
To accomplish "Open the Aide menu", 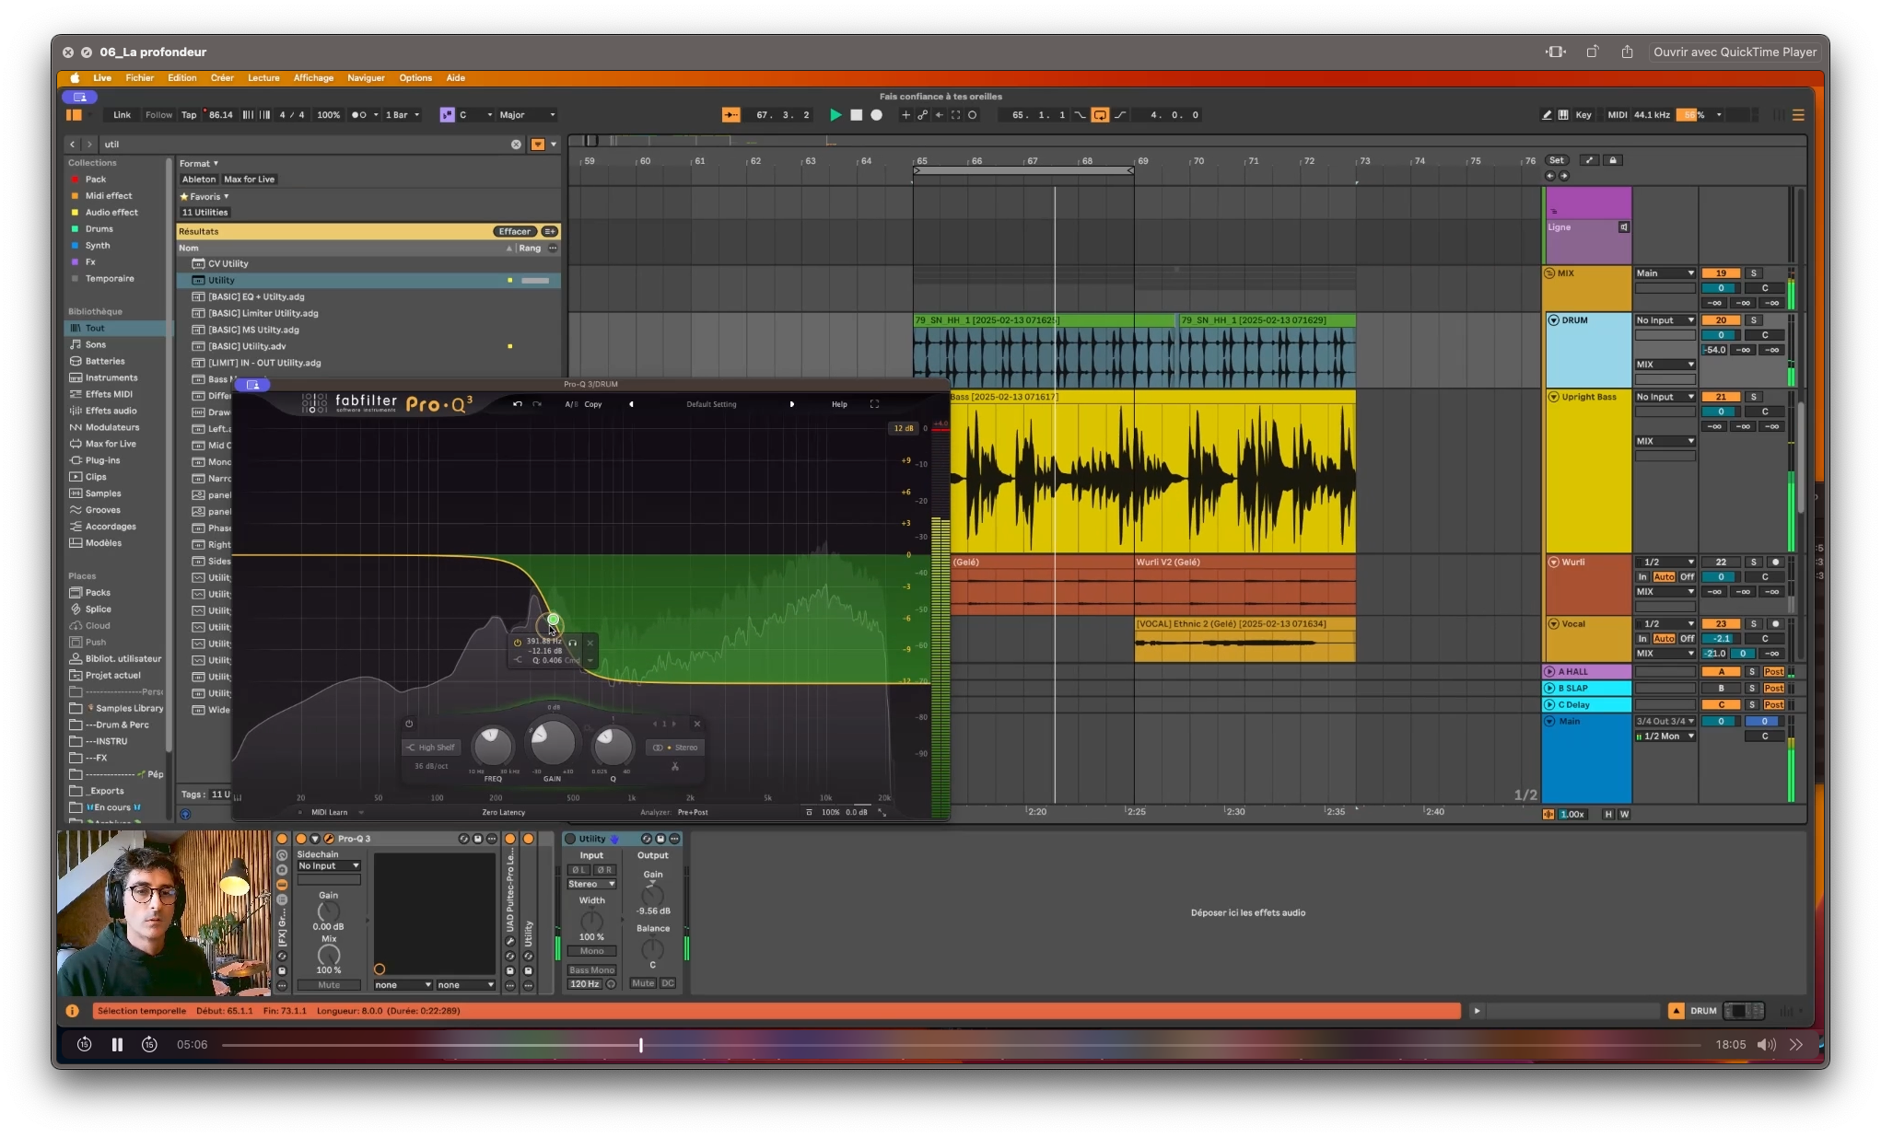I will point(455,78).
